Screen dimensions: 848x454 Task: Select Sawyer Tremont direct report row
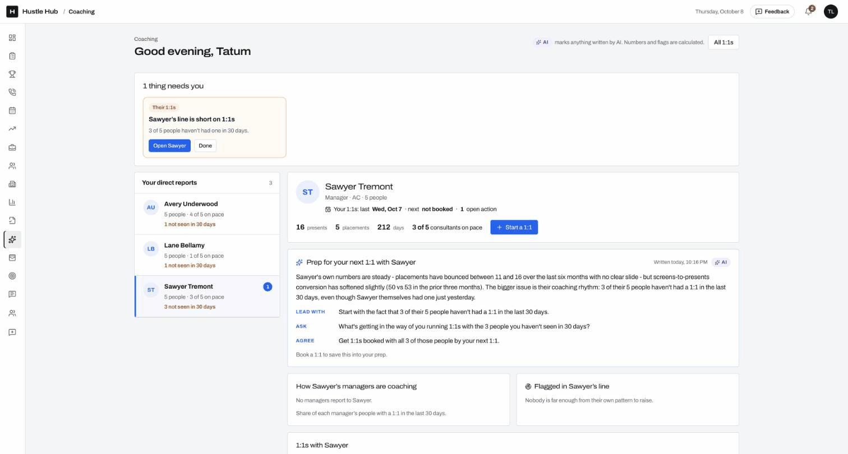[x=207, y=297]
